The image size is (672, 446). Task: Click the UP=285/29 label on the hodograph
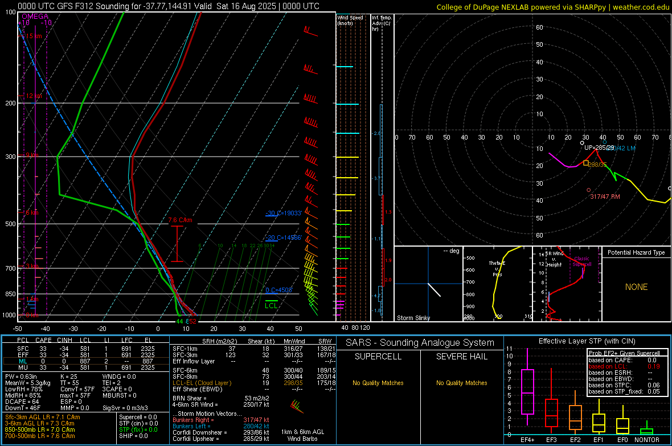click(x=599, y=148)
